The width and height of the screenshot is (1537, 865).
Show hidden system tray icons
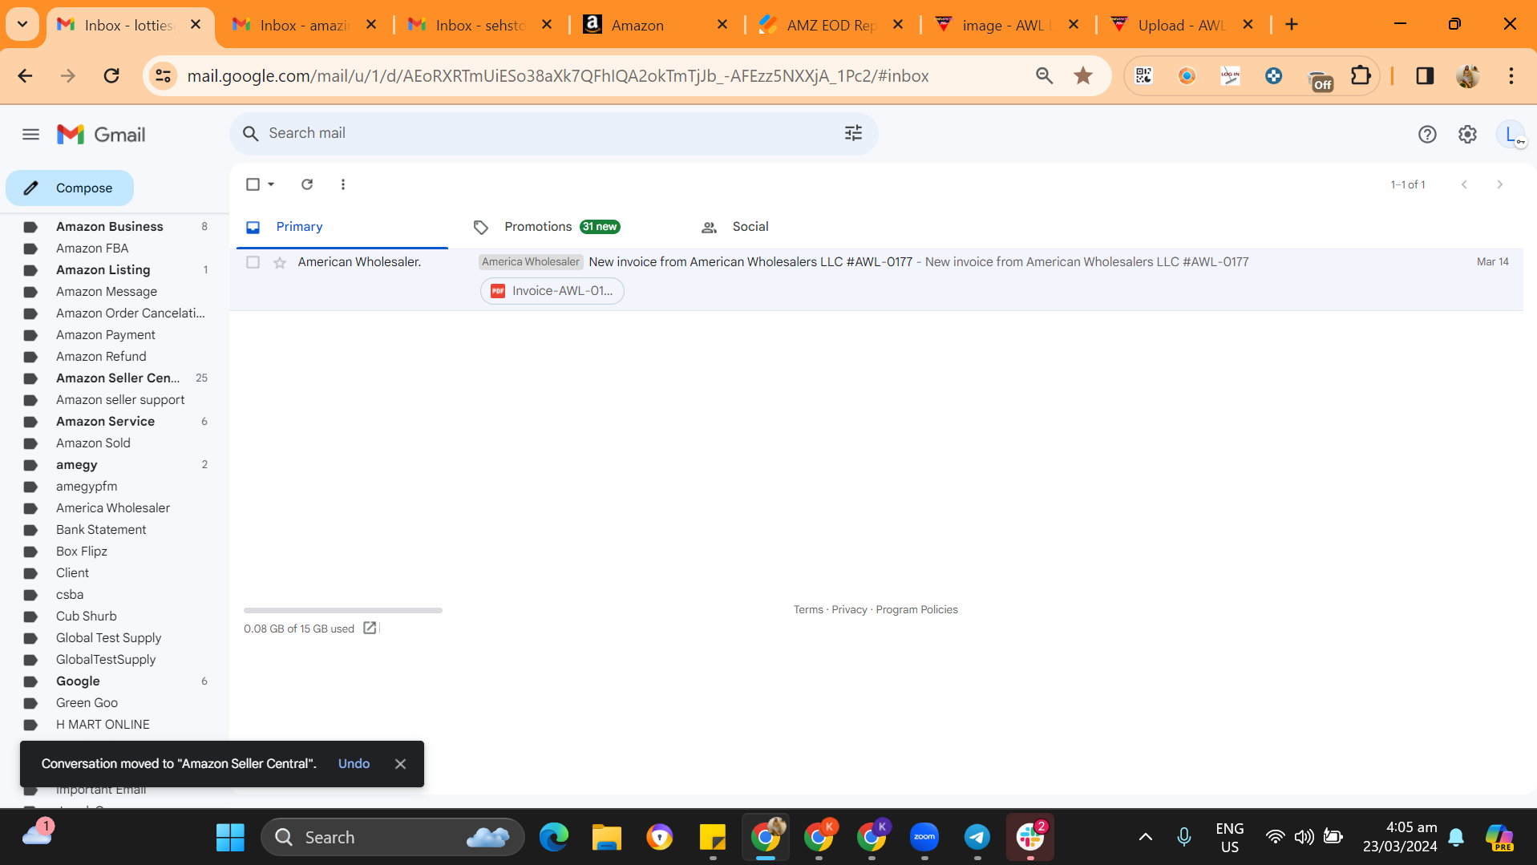click(1145, 838)
